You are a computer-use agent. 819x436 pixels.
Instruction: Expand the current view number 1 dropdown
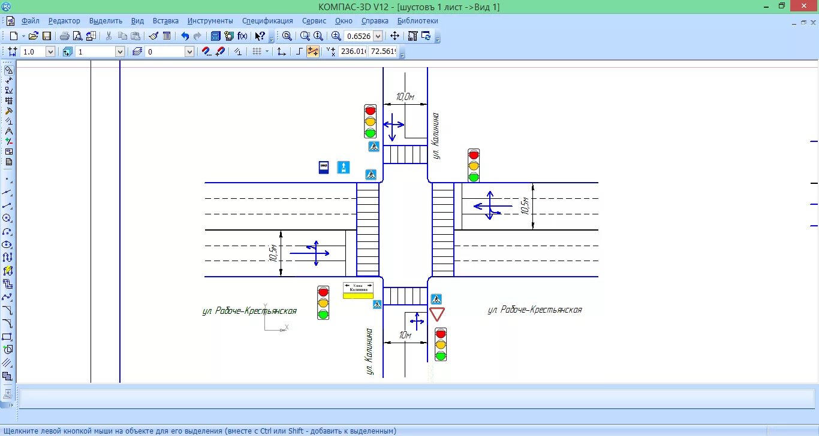120,52
